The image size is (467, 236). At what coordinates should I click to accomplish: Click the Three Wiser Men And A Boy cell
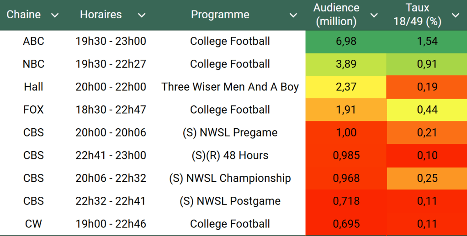tap(230, 87)
